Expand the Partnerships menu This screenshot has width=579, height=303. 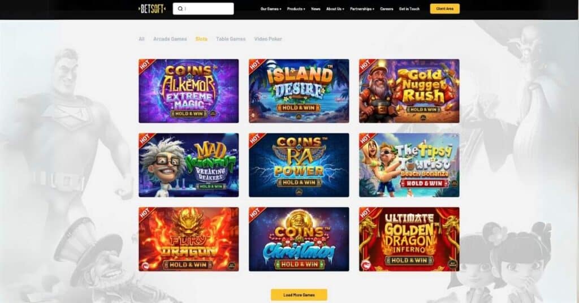(362, 9)
